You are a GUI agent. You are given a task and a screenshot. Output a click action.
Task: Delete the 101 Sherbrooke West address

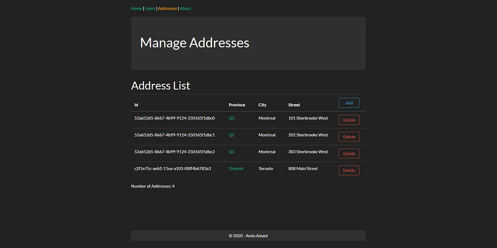coord(349,120)
